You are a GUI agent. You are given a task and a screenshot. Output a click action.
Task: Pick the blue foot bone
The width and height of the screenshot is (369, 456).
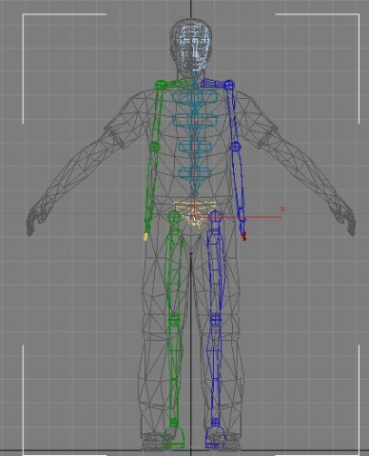[x=215, y=438]
